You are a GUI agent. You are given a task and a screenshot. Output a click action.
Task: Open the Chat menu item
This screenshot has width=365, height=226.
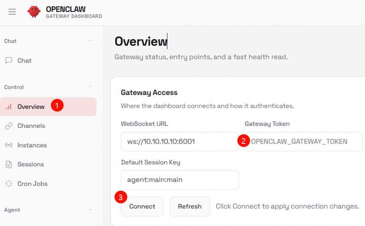[x=24, y=60]
